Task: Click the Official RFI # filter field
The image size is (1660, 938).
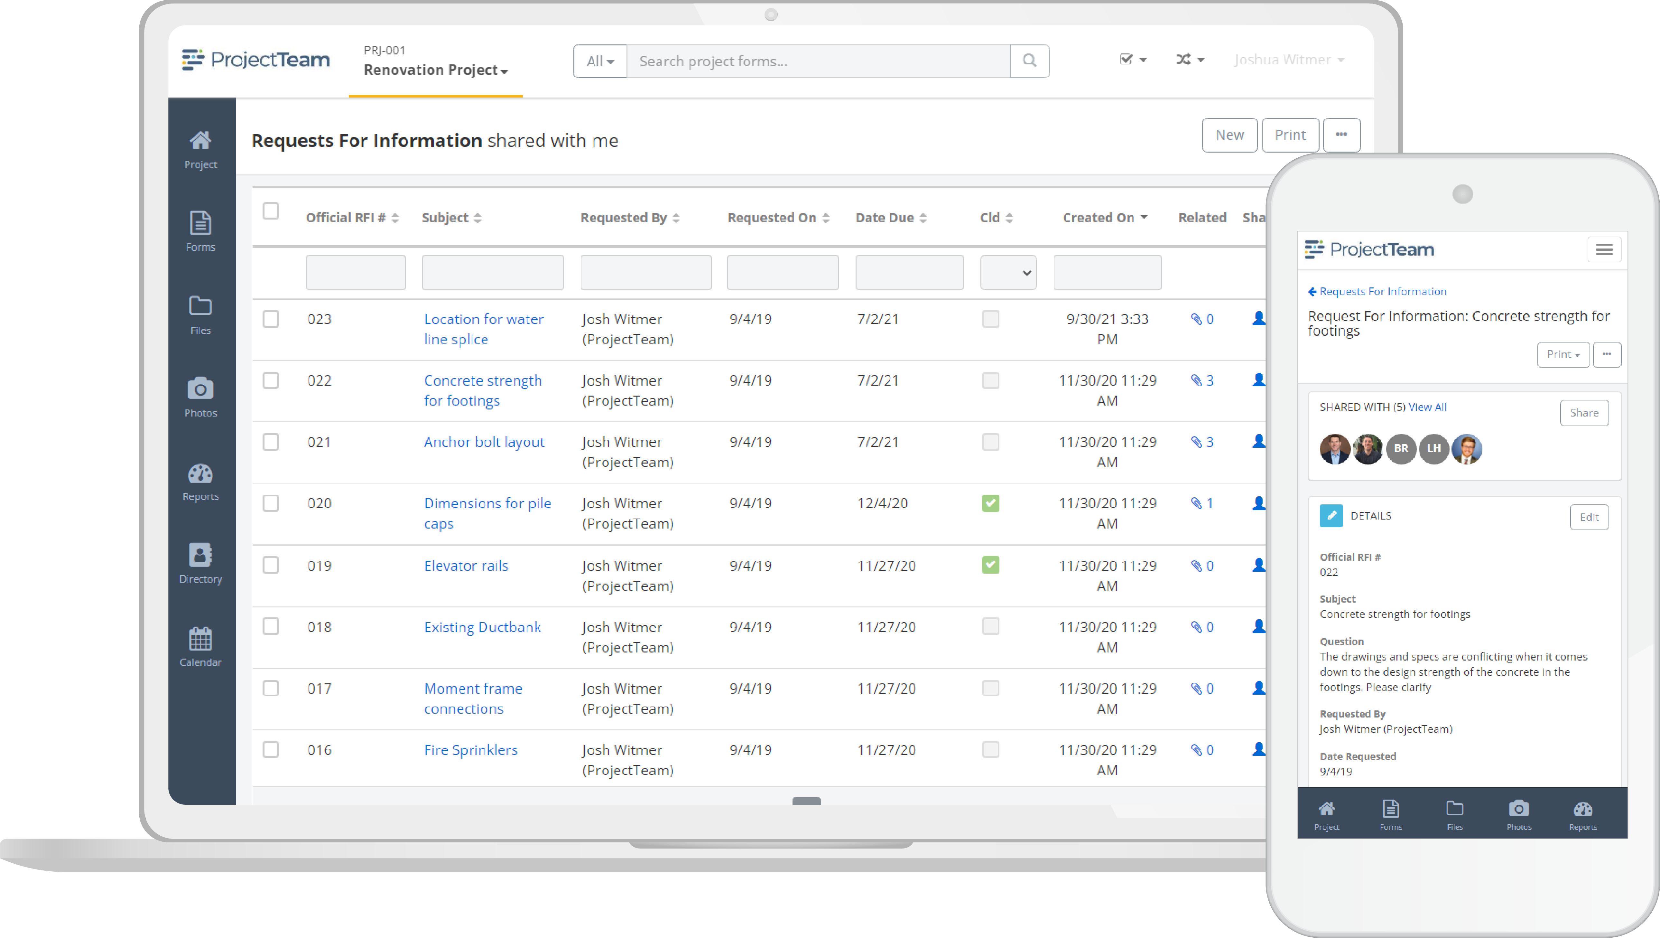Action: click(356, 273)
